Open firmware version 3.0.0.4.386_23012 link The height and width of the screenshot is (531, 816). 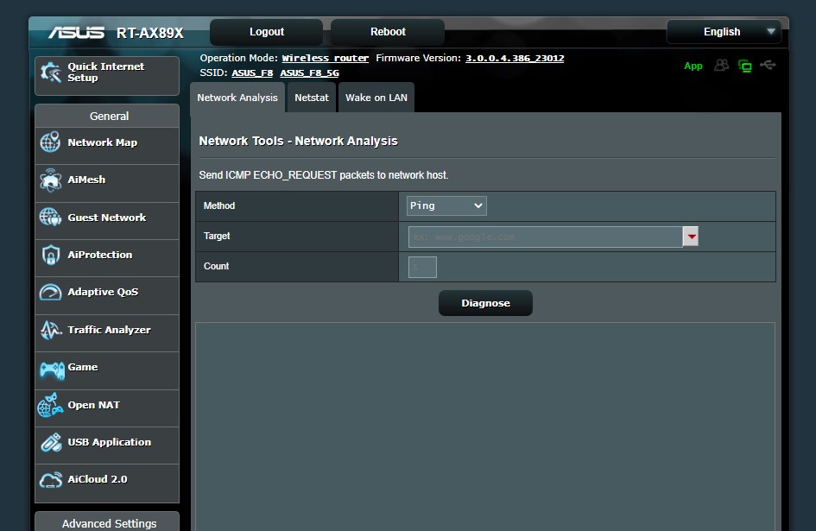(515, 58)
